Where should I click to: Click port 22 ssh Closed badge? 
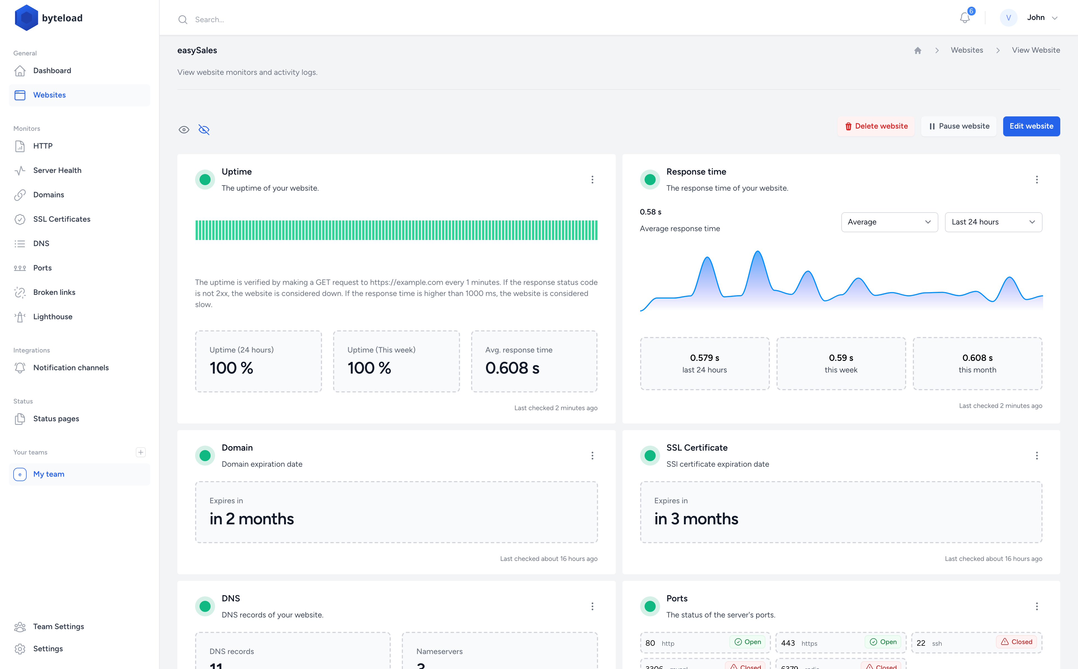click(x=1016, y=642)
